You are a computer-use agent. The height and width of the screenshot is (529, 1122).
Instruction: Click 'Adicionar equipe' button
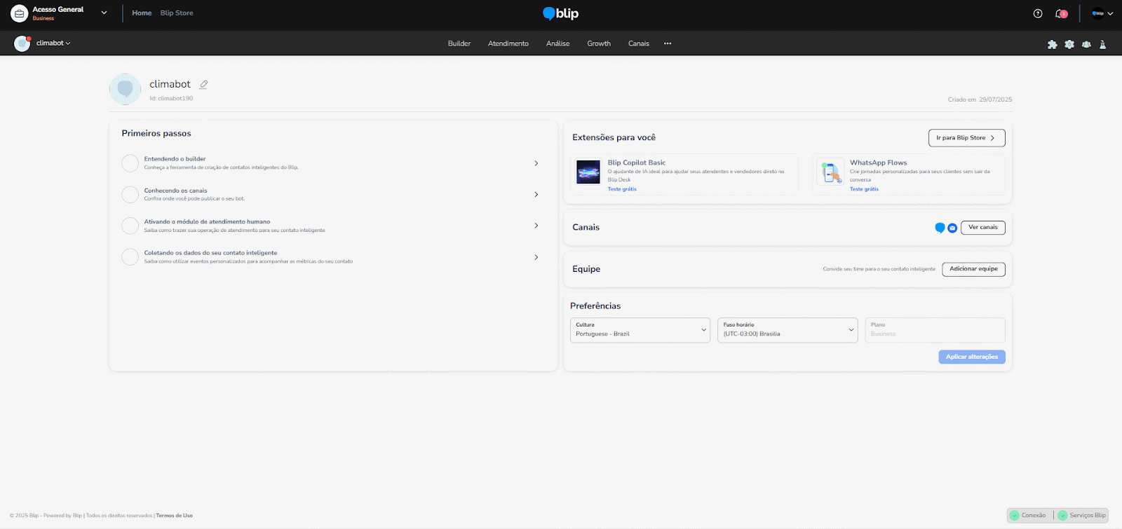tap(973, 269)
